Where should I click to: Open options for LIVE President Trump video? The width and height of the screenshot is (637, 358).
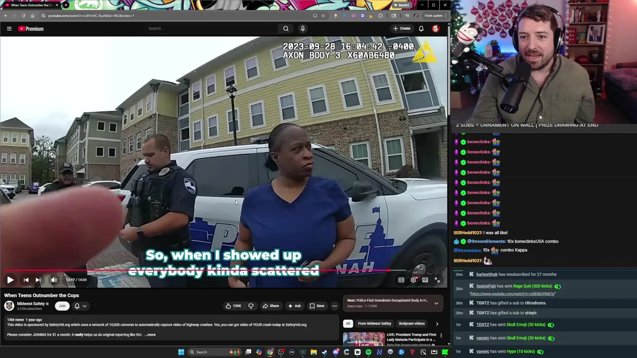pos(441,336)
